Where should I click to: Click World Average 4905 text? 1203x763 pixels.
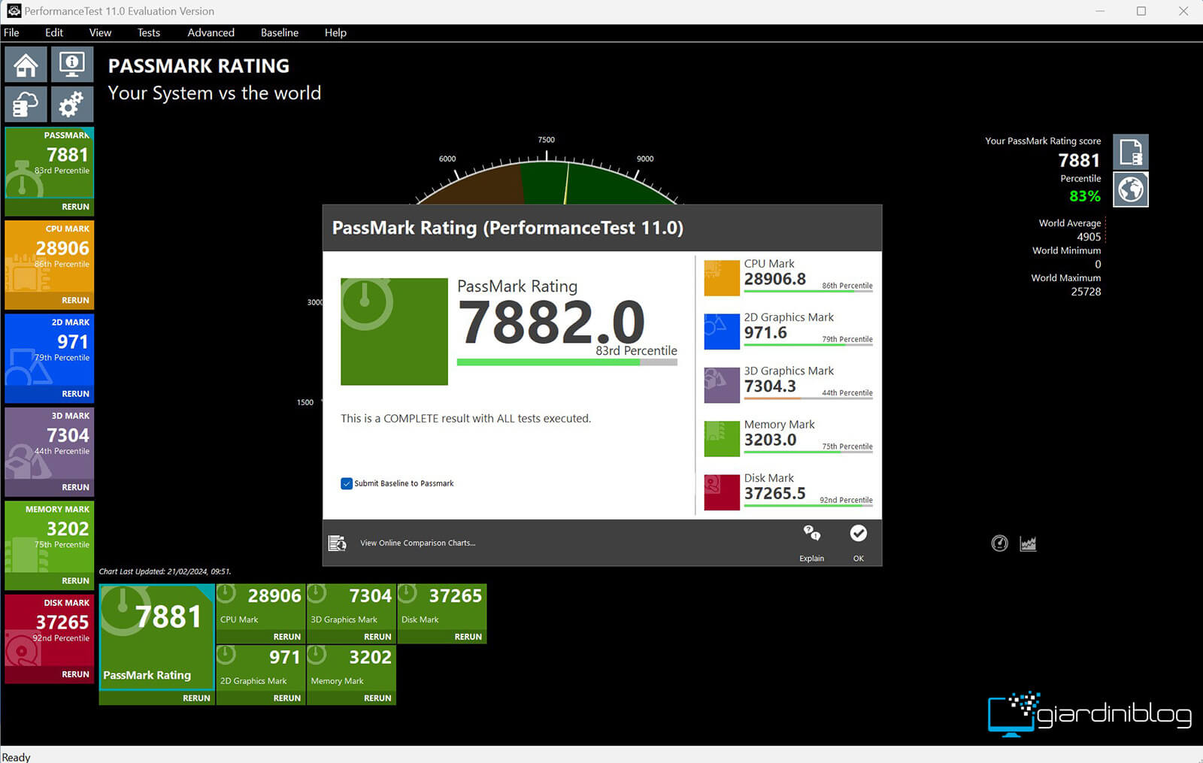click(x=1070, y=230)
